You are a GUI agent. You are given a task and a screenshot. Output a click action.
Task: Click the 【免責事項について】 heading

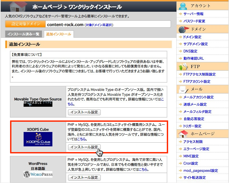point(27,55)
